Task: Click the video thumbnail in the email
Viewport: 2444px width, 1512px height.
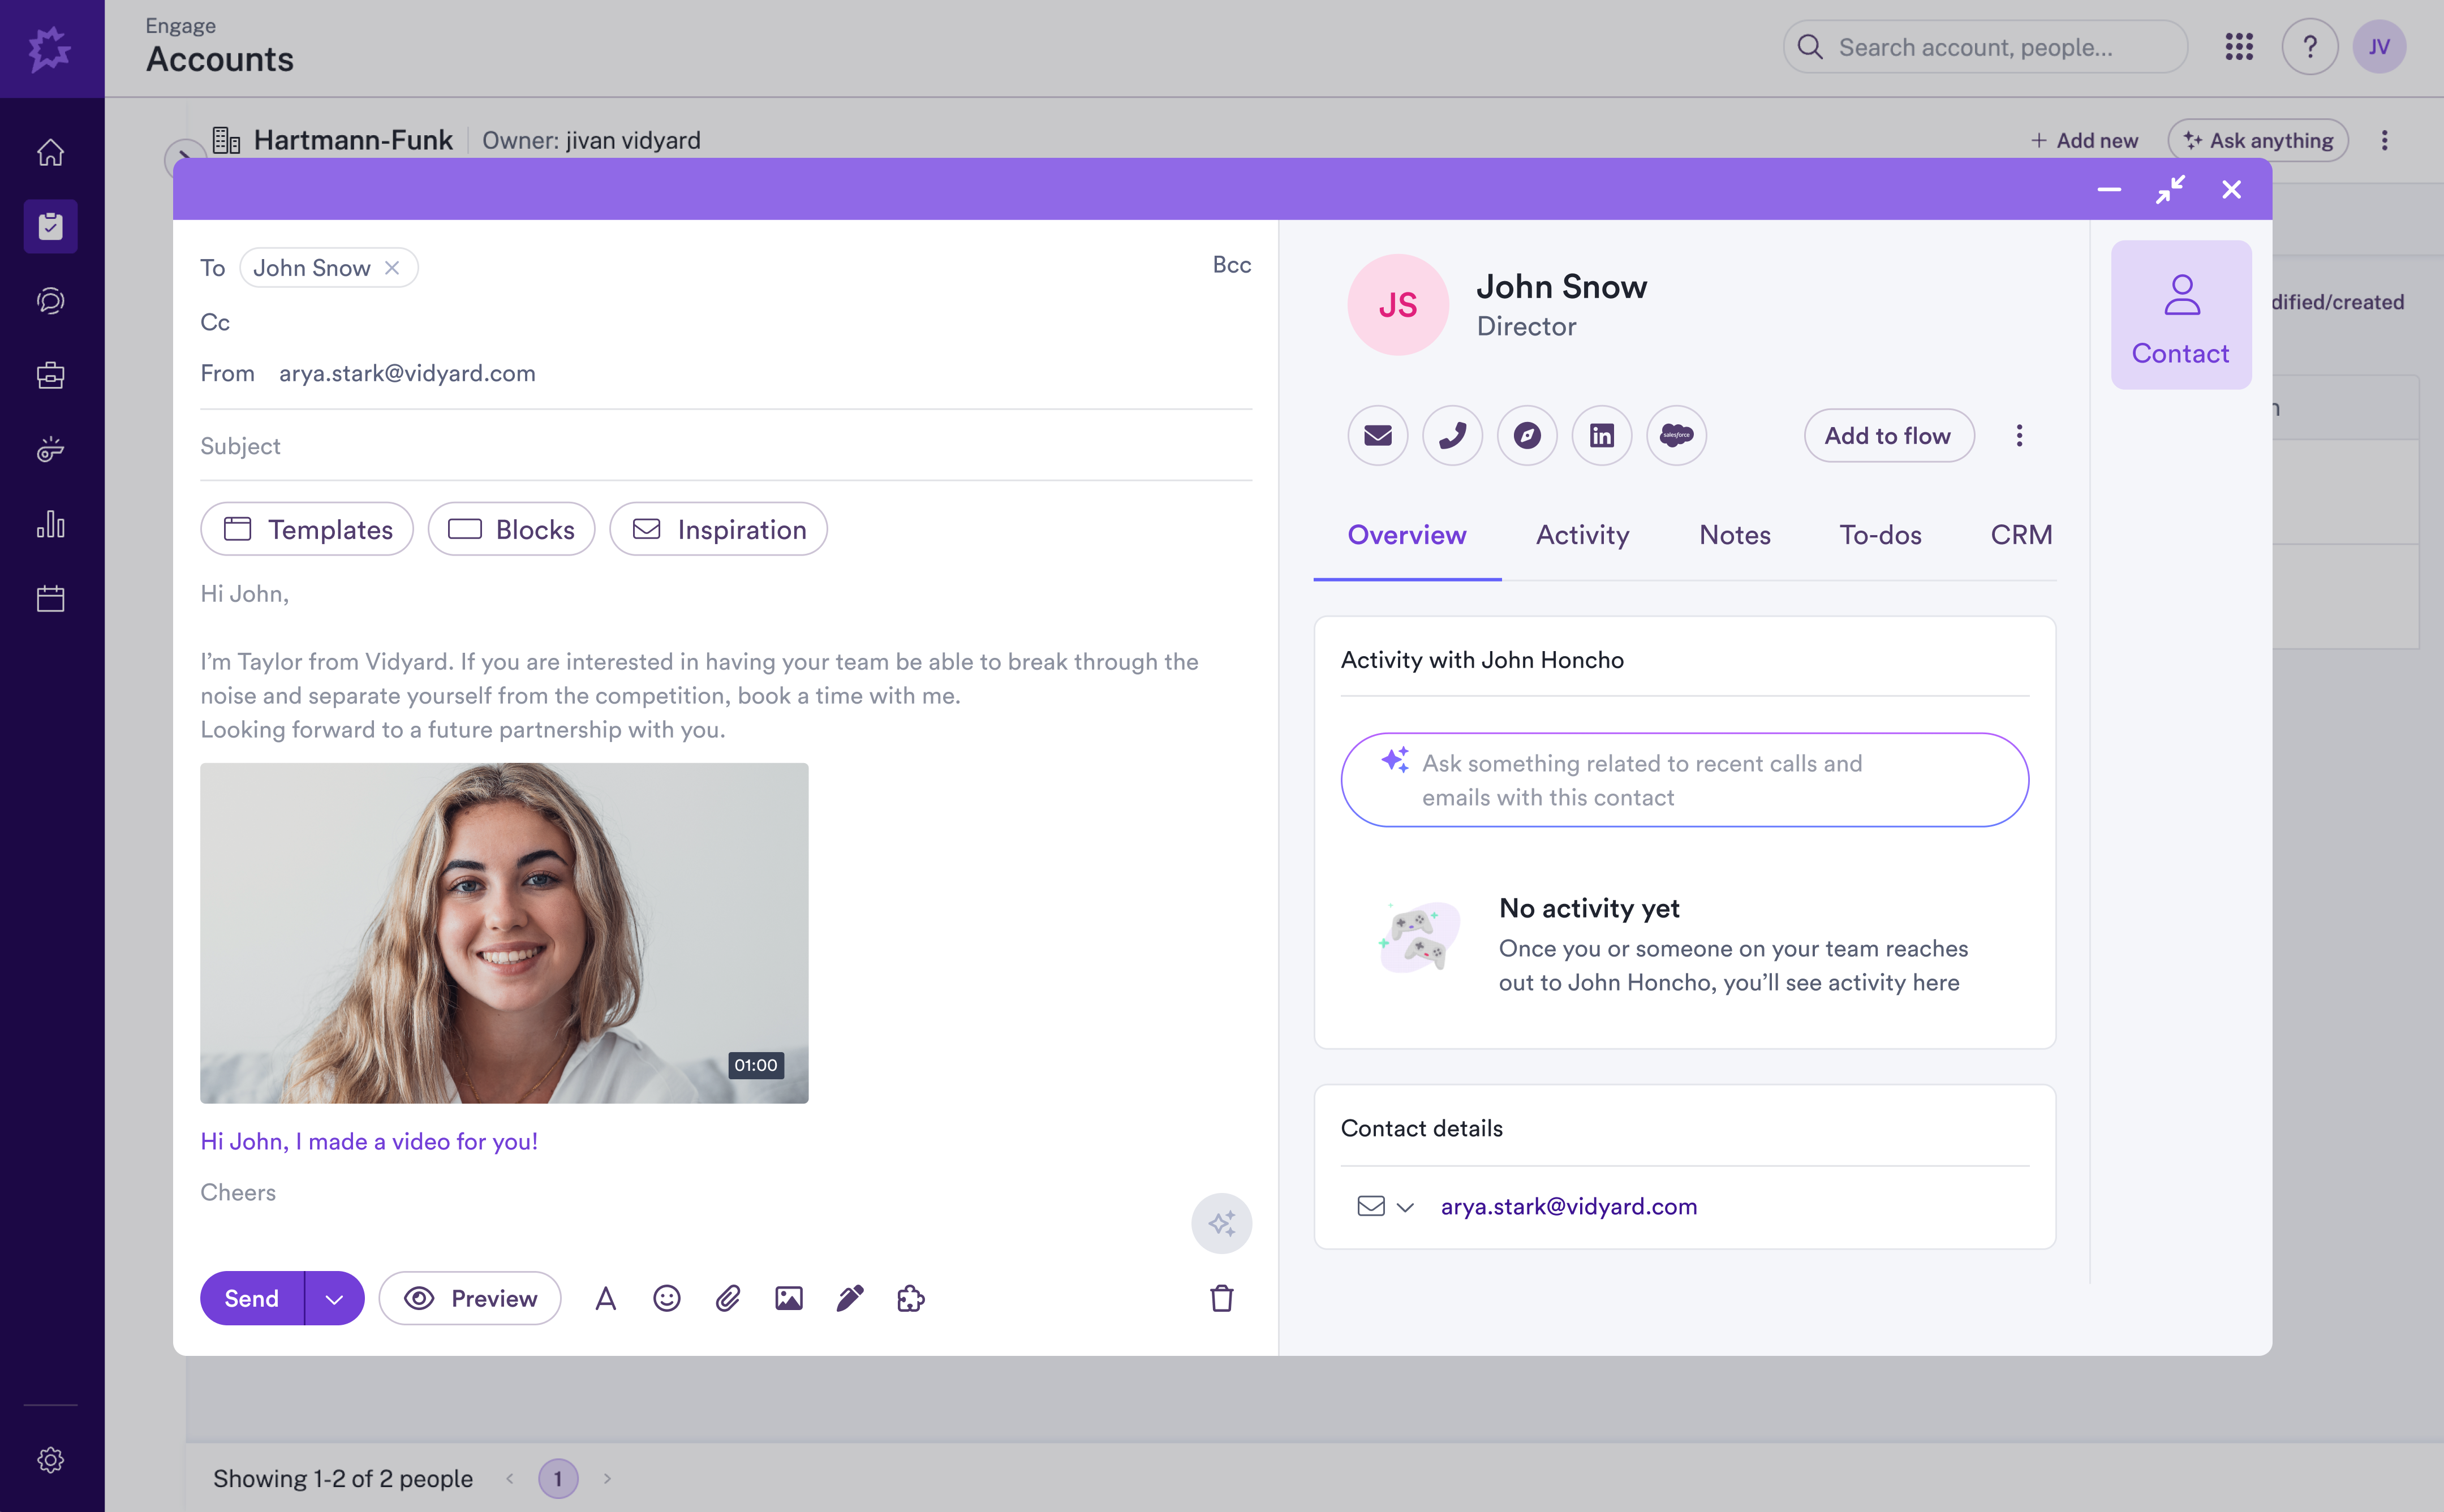Action: click(504, 933)
